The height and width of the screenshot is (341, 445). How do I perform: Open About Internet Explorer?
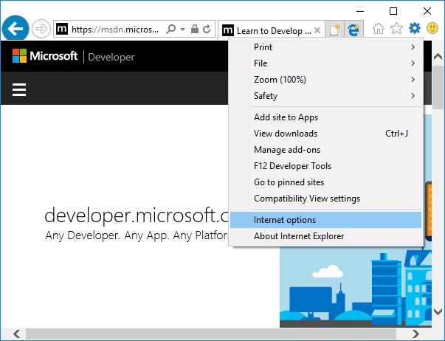tap(325, 236)
